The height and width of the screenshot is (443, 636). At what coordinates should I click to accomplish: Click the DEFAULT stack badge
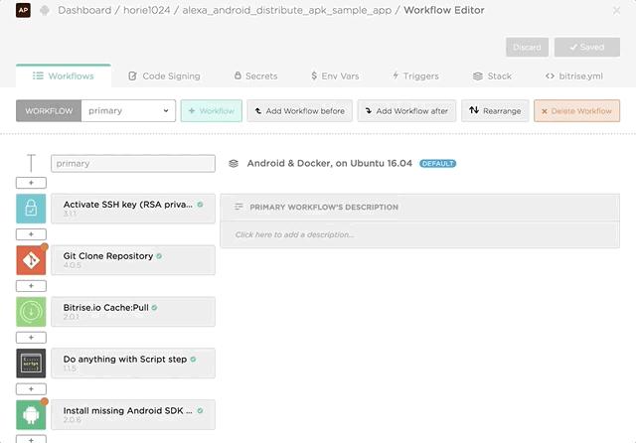click(437, 163)
